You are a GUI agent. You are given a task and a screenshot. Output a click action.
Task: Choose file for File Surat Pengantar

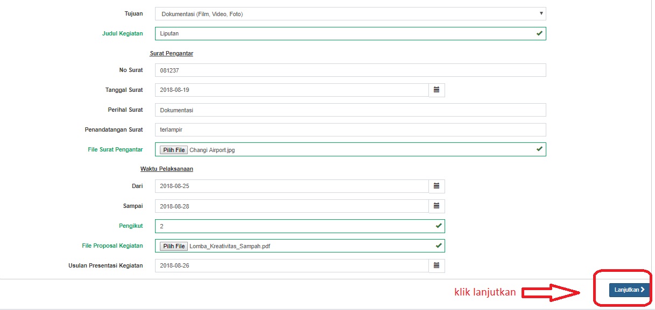click(174, 150)
